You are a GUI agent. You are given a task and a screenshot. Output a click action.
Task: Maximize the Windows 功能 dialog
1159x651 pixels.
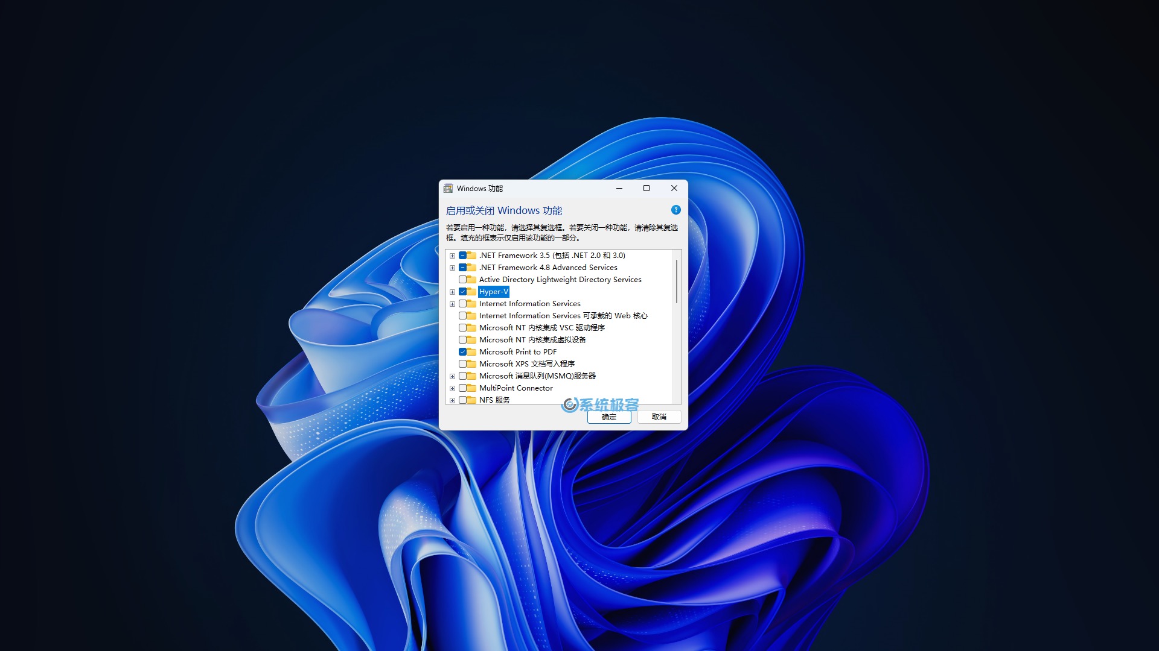click(x=647, y=189)
